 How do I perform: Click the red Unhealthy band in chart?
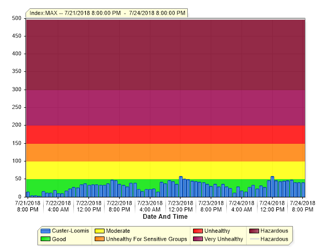click(165, 134)
